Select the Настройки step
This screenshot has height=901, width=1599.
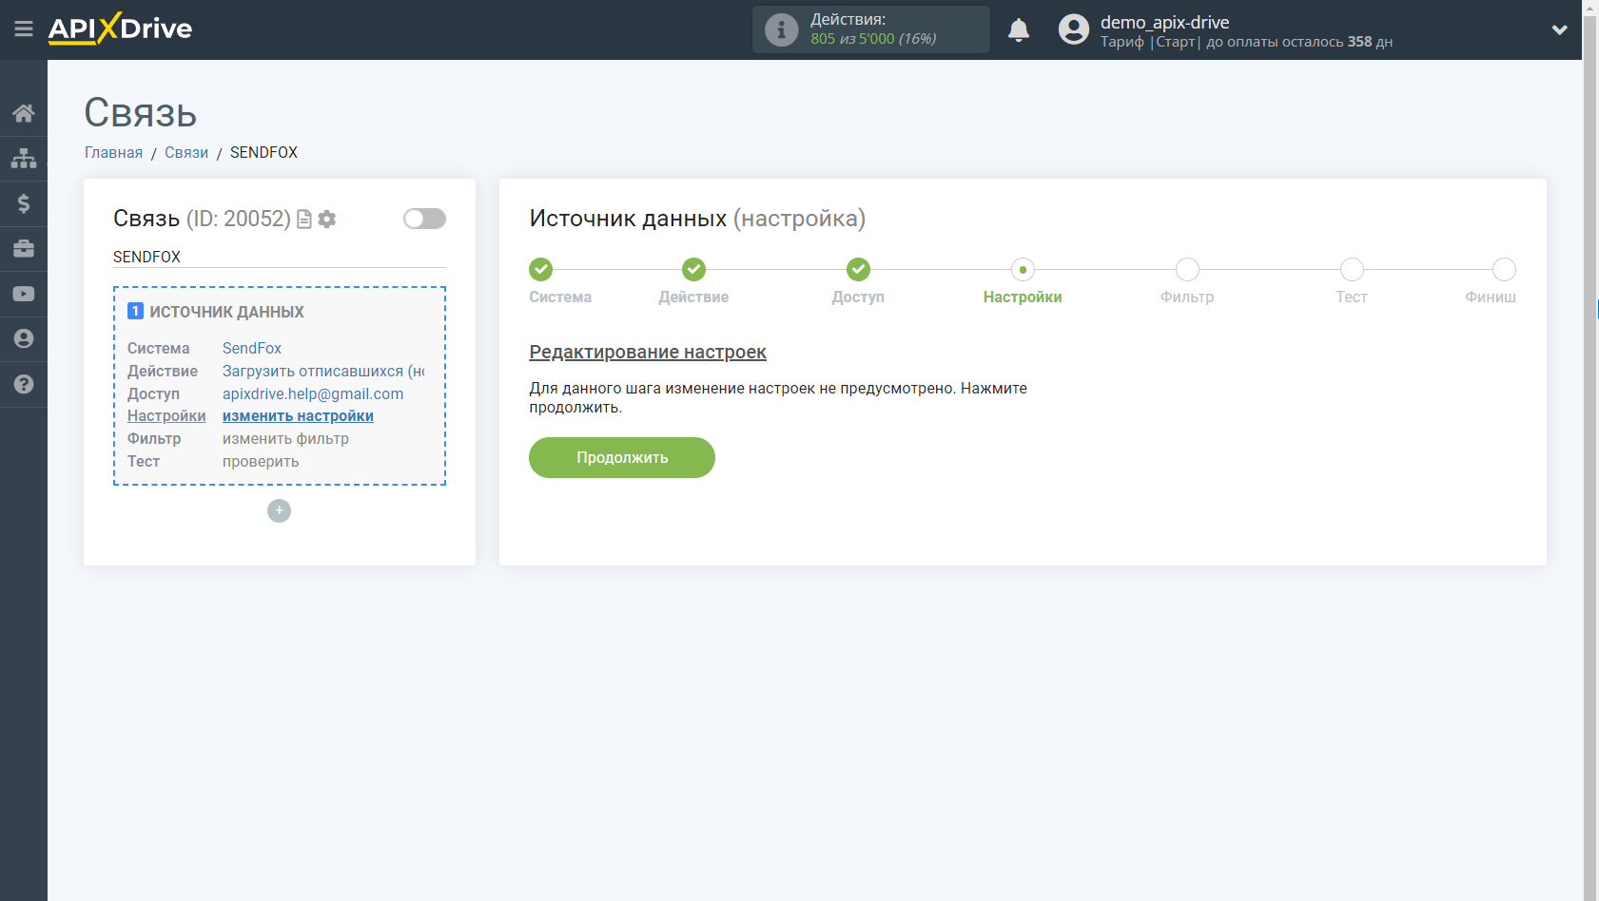1023,270
